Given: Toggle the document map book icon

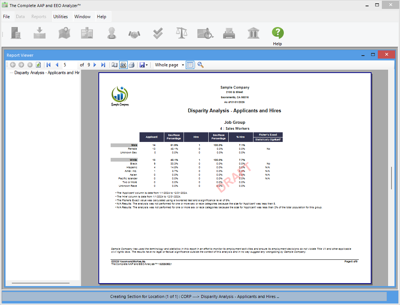Looking at the screenshot, I should [115, 65].
